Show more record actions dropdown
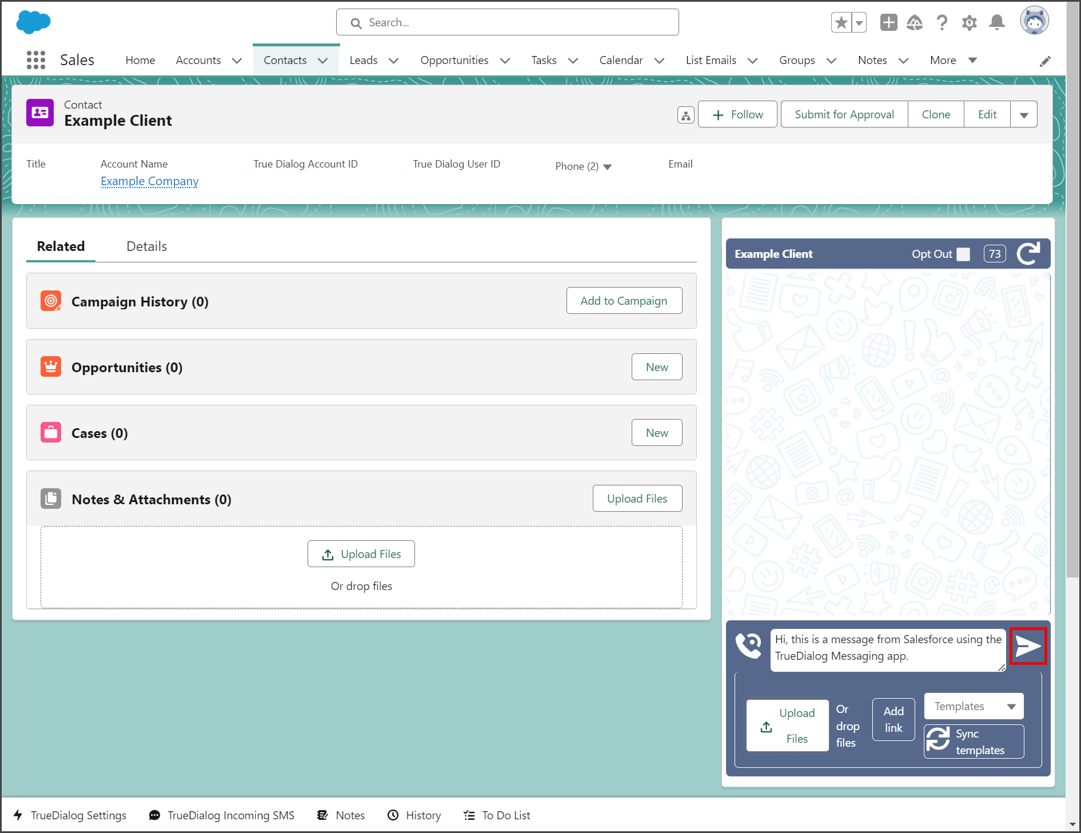Viewport: 1081px width, 833px height. (1024, 114)
